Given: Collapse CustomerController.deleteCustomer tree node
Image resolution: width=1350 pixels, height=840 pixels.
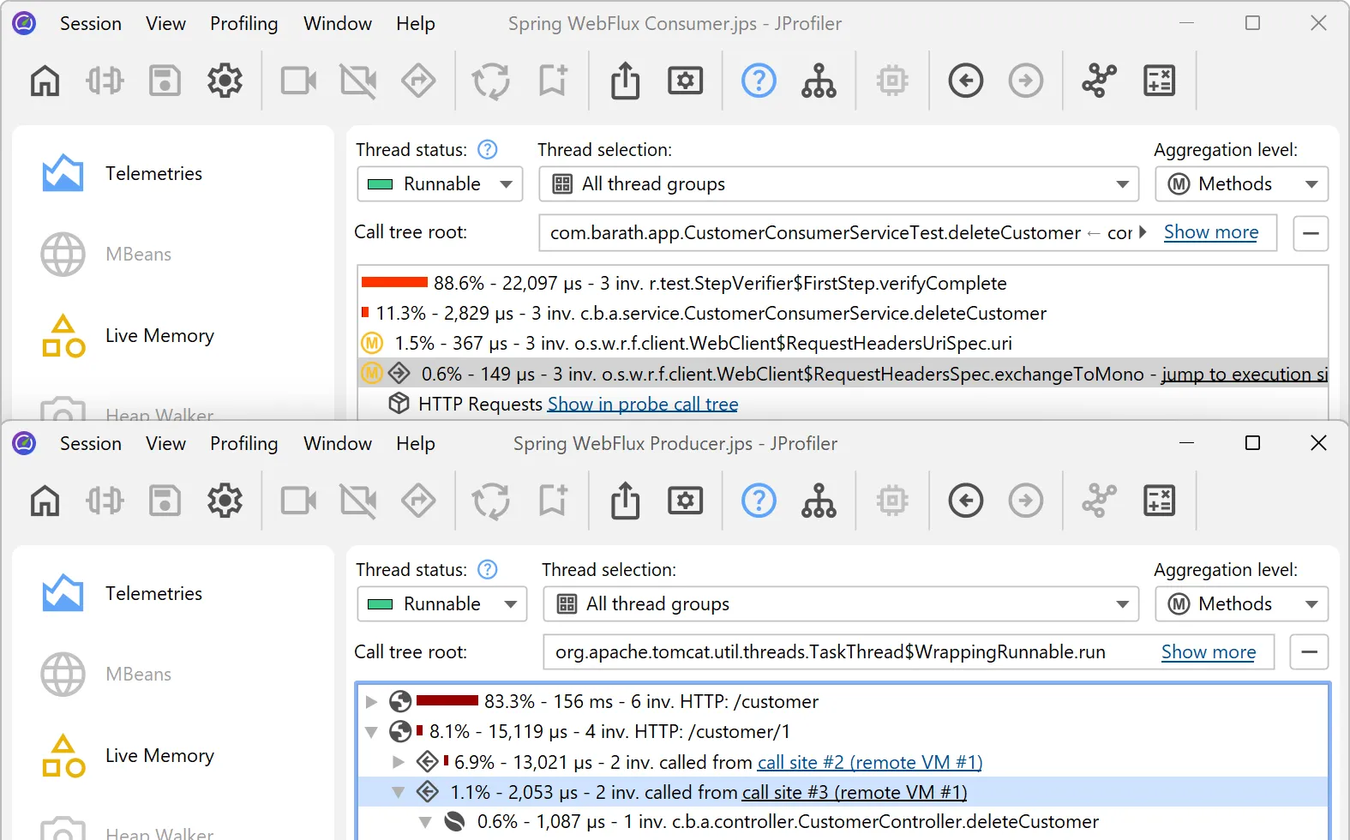Looking at the screenshot, I should point(426,822).
